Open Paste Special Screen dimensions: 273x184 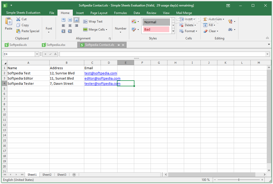pos(28,31)
